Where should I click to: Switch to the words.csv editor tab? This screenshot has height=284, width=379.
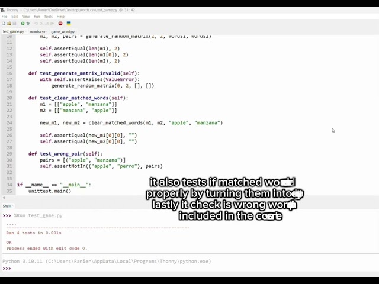click(38, 31)
